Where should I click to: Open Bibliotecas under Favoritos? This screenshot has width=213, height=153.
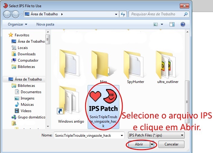(23, 67)
